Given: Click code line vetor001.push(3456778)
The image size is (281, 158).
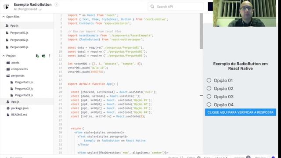Looking at the screenshot, I should point(86,72).
